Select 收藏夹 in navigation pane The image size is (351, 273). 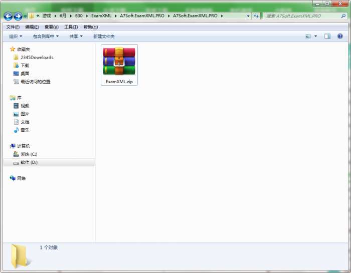pyautogui.click(x=24, y=50)
